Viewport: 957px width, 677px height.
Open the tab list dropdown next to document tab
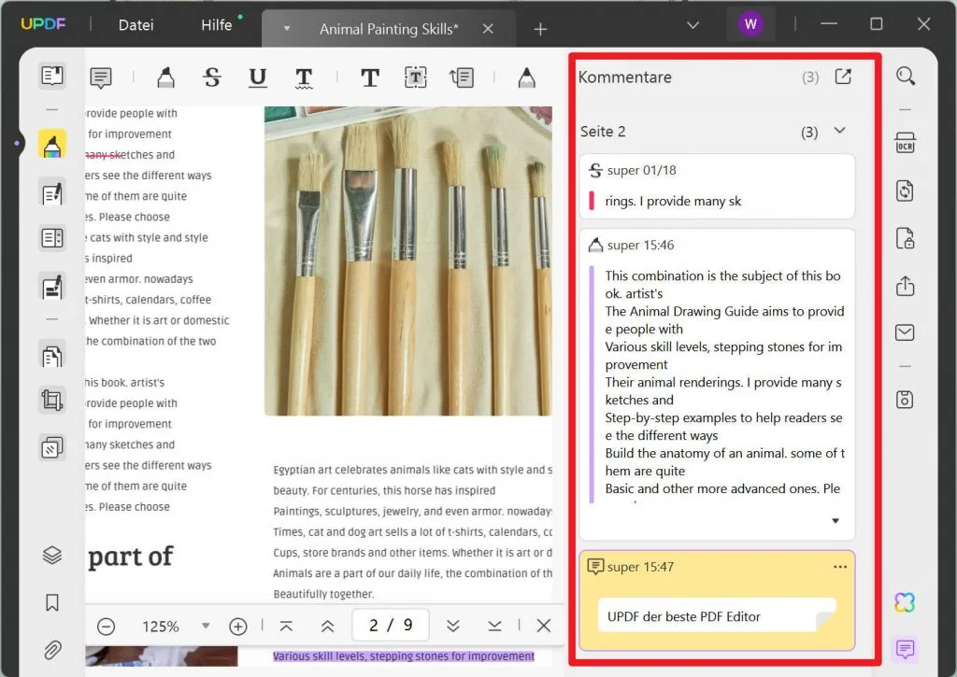[x=693, y=25]
